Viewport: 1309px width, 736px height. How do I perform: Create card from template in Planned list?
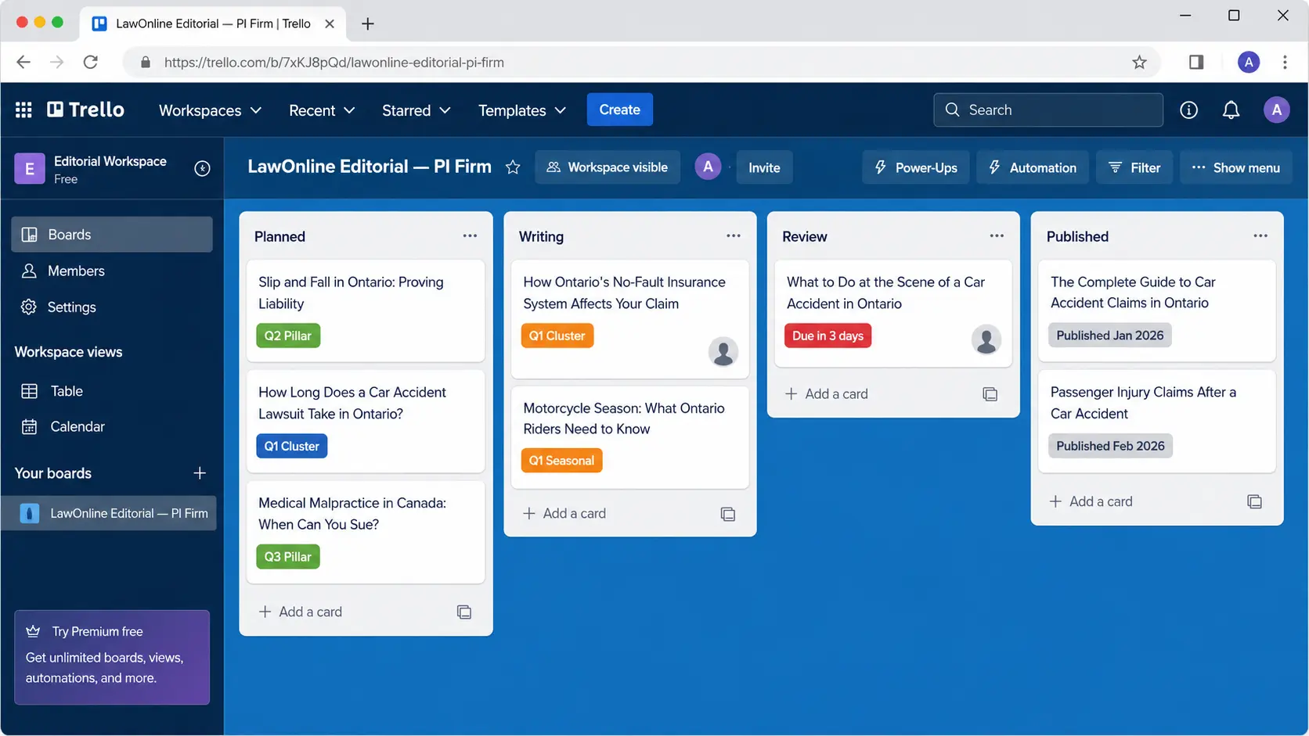464,612
